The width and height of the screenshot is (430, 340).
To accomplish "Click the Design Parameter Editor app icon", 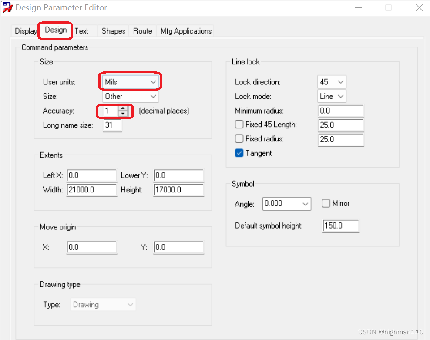I will point(7,7).
